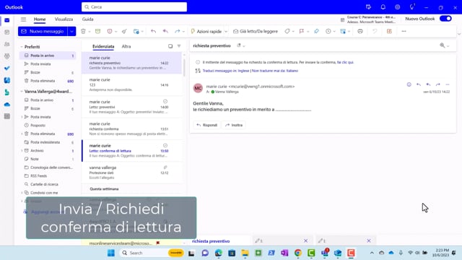Collapse the Preferiti folder group
Viewport: 462px width, 260px height.
pyautogui.click(x=22, y=47)
